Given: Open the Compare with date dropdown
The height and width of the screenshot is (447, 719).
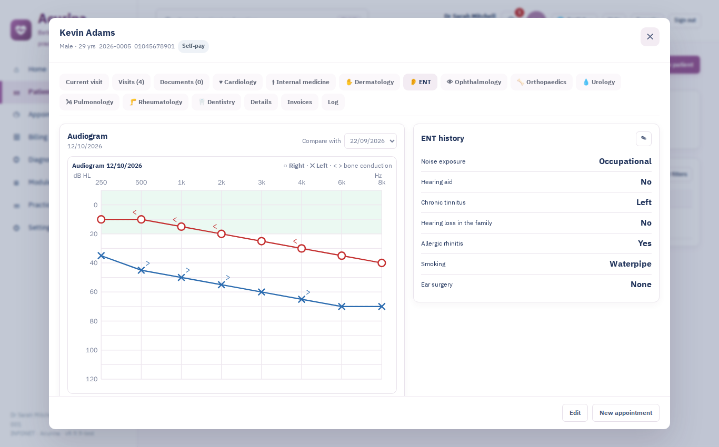Looking at the screenshot, I should coord(371,141).
